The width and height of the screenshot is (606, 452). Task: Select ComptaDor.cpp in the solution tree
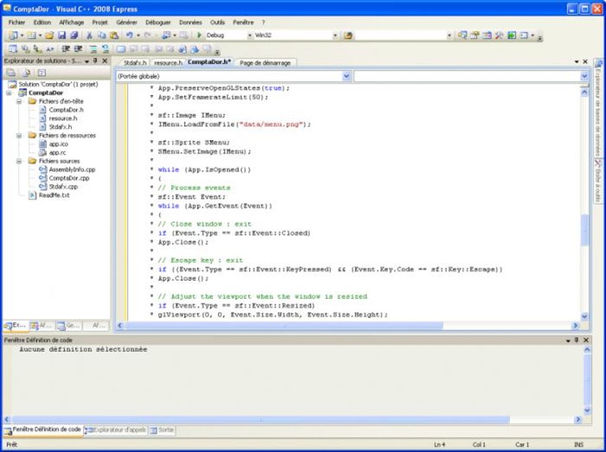point(69,178)
